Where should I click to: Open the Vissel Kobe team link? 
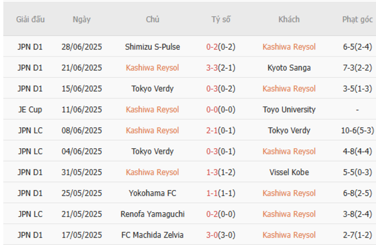(x=289, y=172)
